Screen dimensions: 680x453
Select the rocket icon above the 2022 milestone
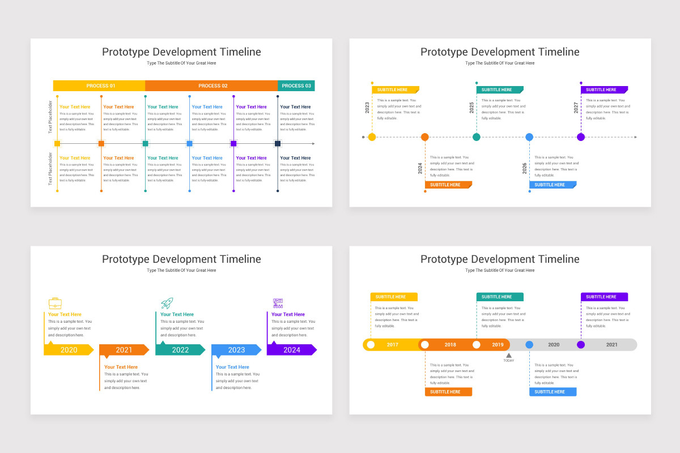[166, 302]
